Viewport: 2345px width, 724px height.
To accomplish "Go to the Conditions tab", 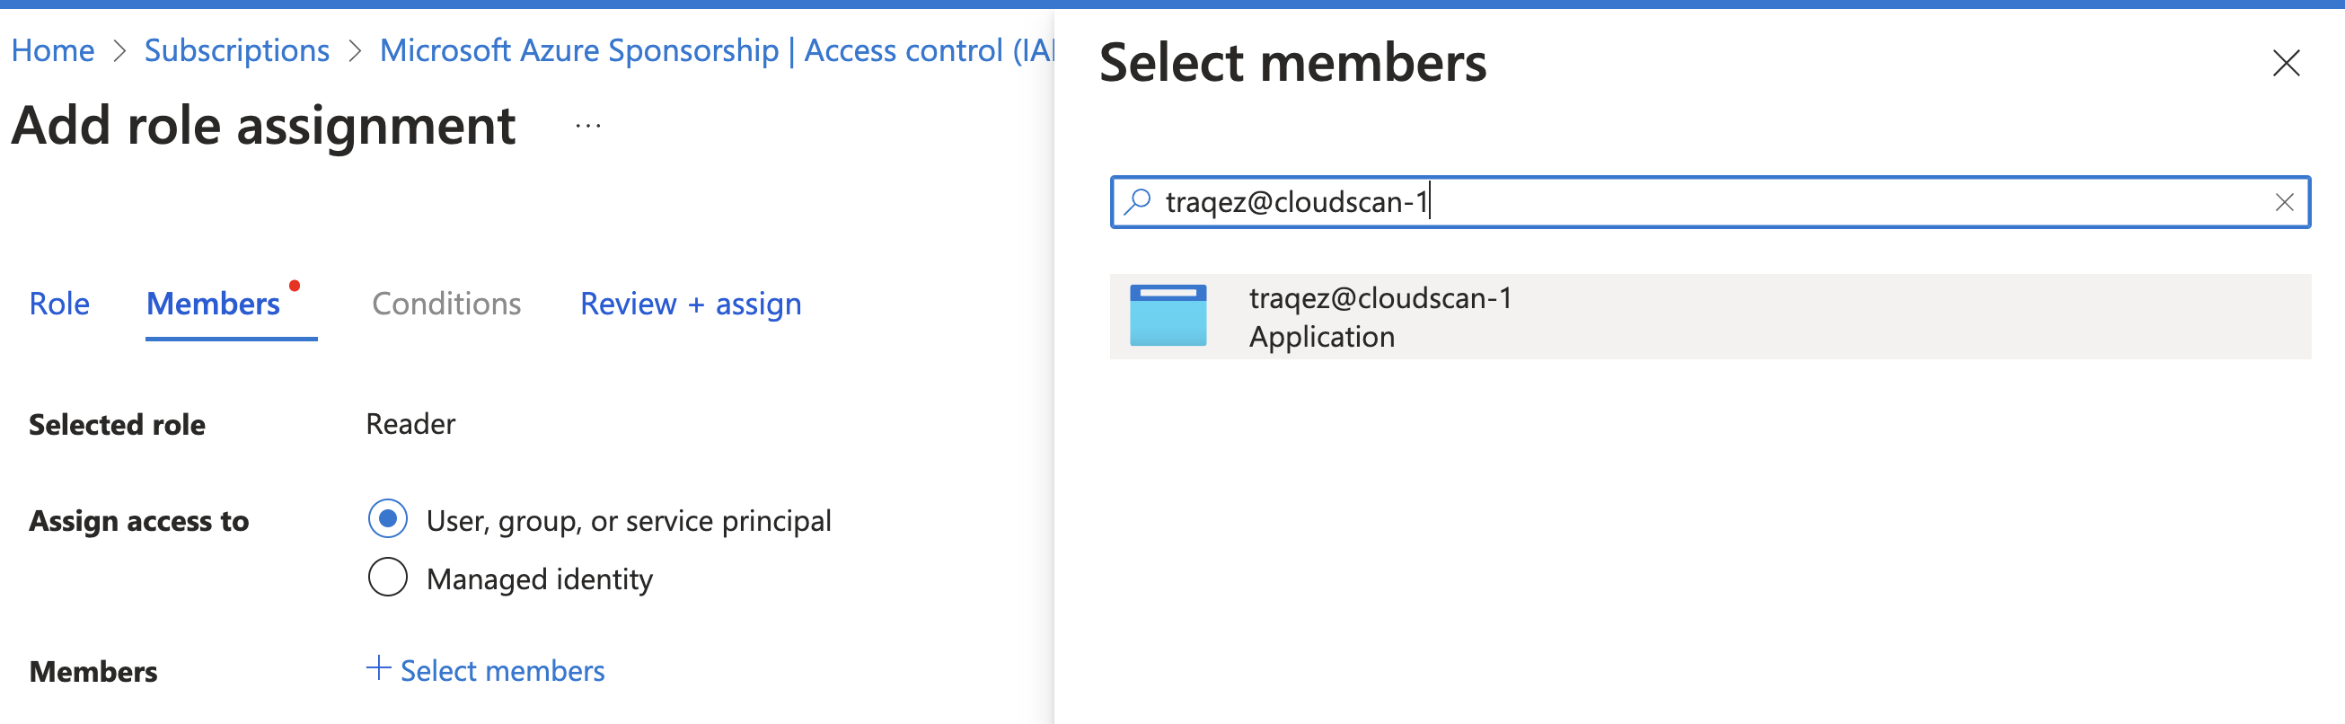I will (x=446, y=305).
